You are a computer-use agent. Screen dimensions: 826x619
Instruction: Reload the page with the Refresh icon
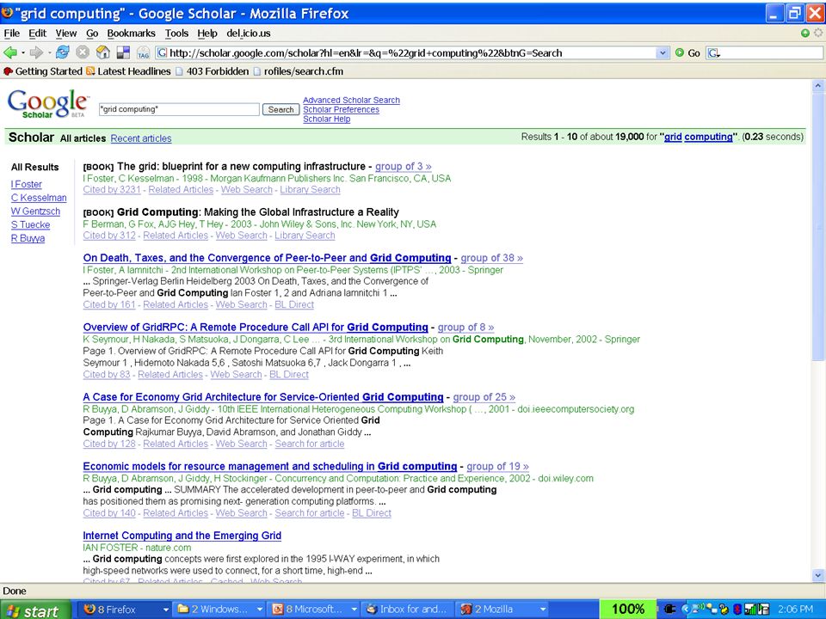pos(63,52)
